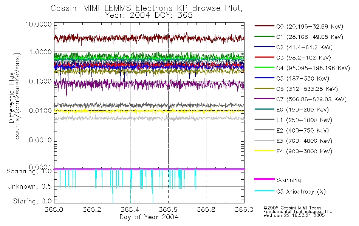The height and width of the screenshot is (226, 359).
Task: Select legend text 'E1 (250-1000 KeV)'
Action: tap(304, 120)
